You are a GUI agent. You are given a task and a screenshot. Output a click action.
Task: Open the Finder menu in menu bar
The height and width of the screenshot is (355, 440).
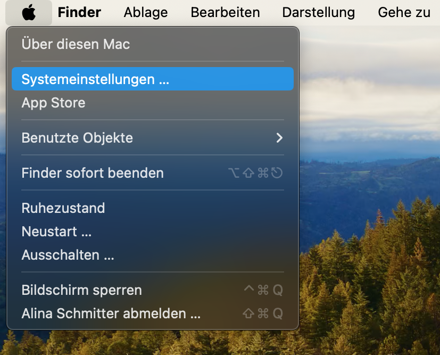pos(79,12)
